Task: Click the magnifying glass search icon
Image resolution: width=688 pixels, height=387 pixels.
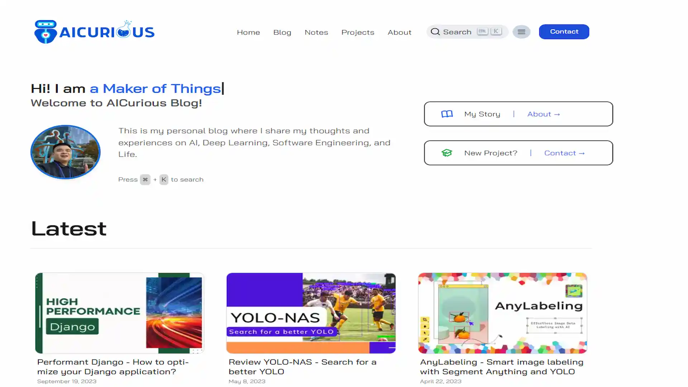Action: click(x=435, y=32)
